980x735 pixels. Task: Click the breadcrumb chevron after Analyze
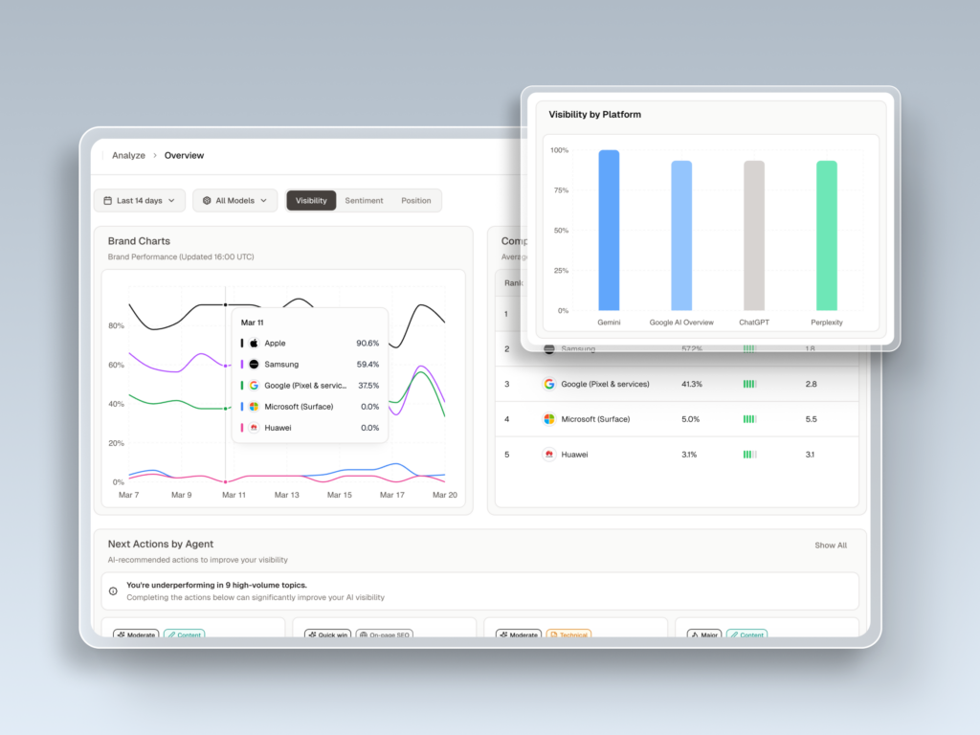coord(155,156)
